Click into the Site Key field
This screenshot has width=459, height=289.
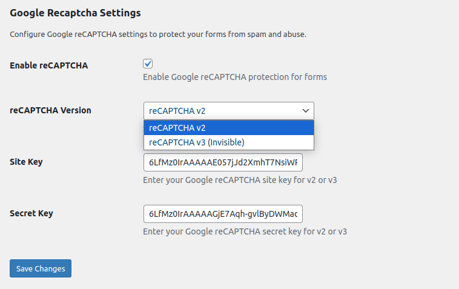[x=223, y=162]
